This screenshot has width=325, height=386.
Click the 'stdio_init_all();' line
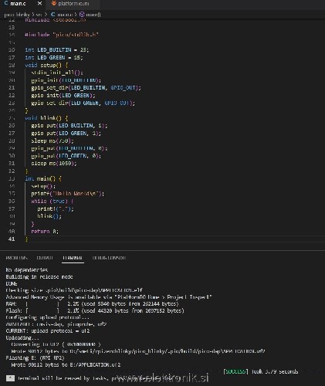click(57, 73)
